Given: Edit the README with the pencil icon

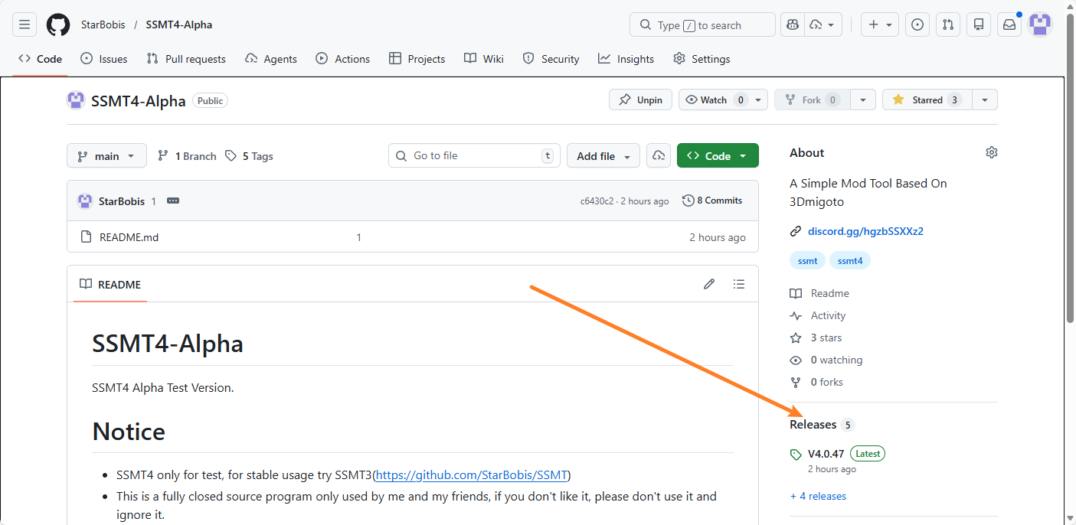Looking at the screenshot, I should [709, 284].
